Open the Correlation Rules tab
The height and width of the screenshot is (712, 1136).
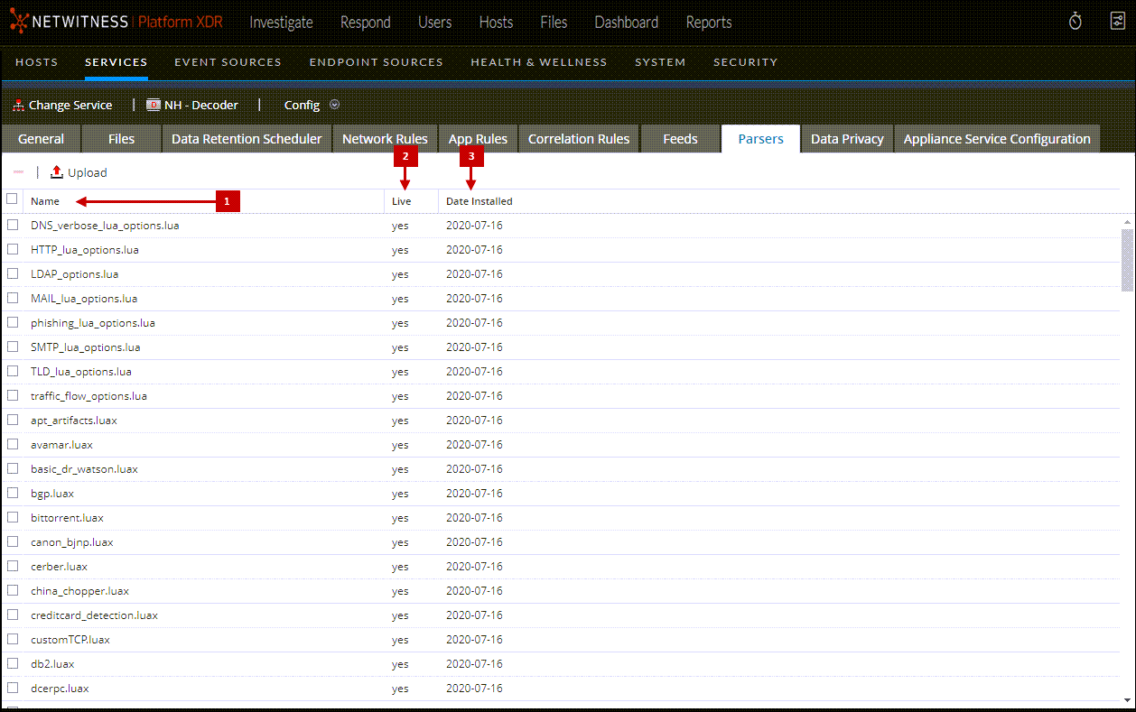tap(578, 139)
